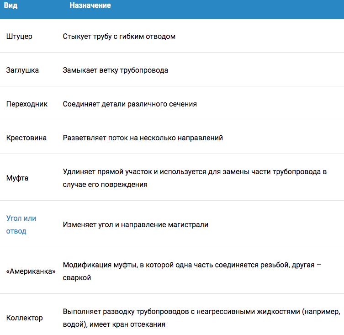The image size is (344, 335).
Task: Click the Муфта description starting «Удлиняет прямой участок»
Action: [x=195, y=178]
